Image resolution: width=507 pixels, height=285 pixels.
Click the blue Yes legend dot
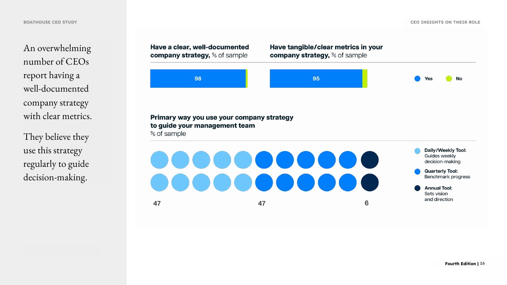[x=417, y=79]
